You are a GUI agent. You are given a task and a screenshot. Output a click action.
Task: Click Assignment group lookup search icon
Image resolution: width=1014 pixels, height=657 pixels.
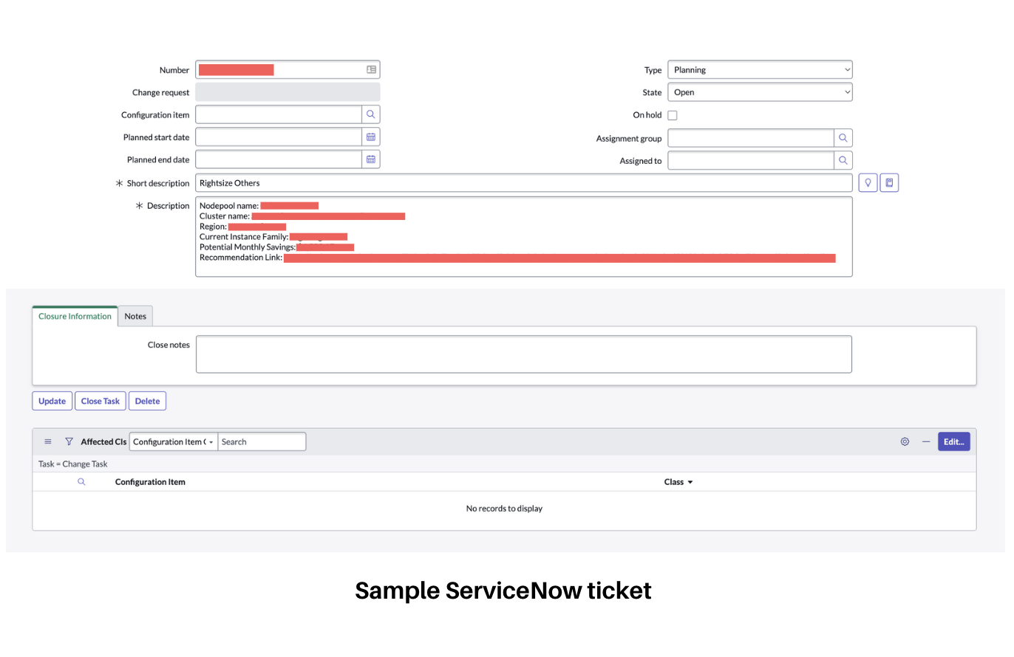843,138
